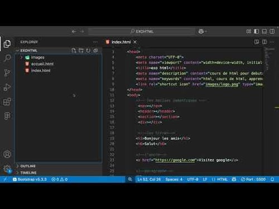Click the text 'Bonjour les amis' on line 19
Image resolution: width=279 pixels, height=209 pixels.
(x=162, y=138)
